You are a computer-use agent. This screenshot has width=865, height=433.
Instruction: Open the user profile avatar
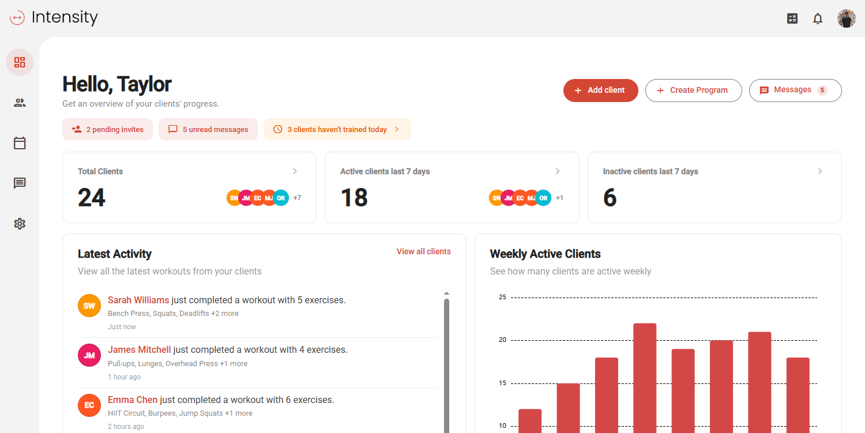pyautogui.click(x=846, y=18)
